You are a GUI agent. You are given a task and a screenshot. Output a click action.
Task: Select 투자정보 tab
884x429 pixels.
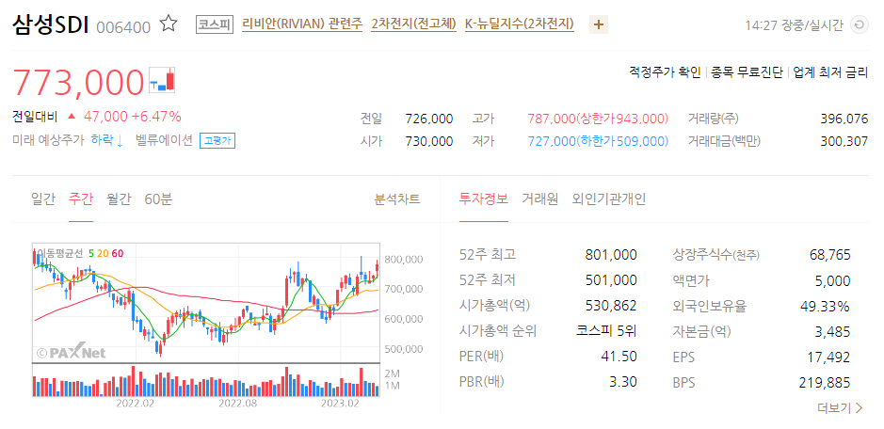click(x=484, y=199)
